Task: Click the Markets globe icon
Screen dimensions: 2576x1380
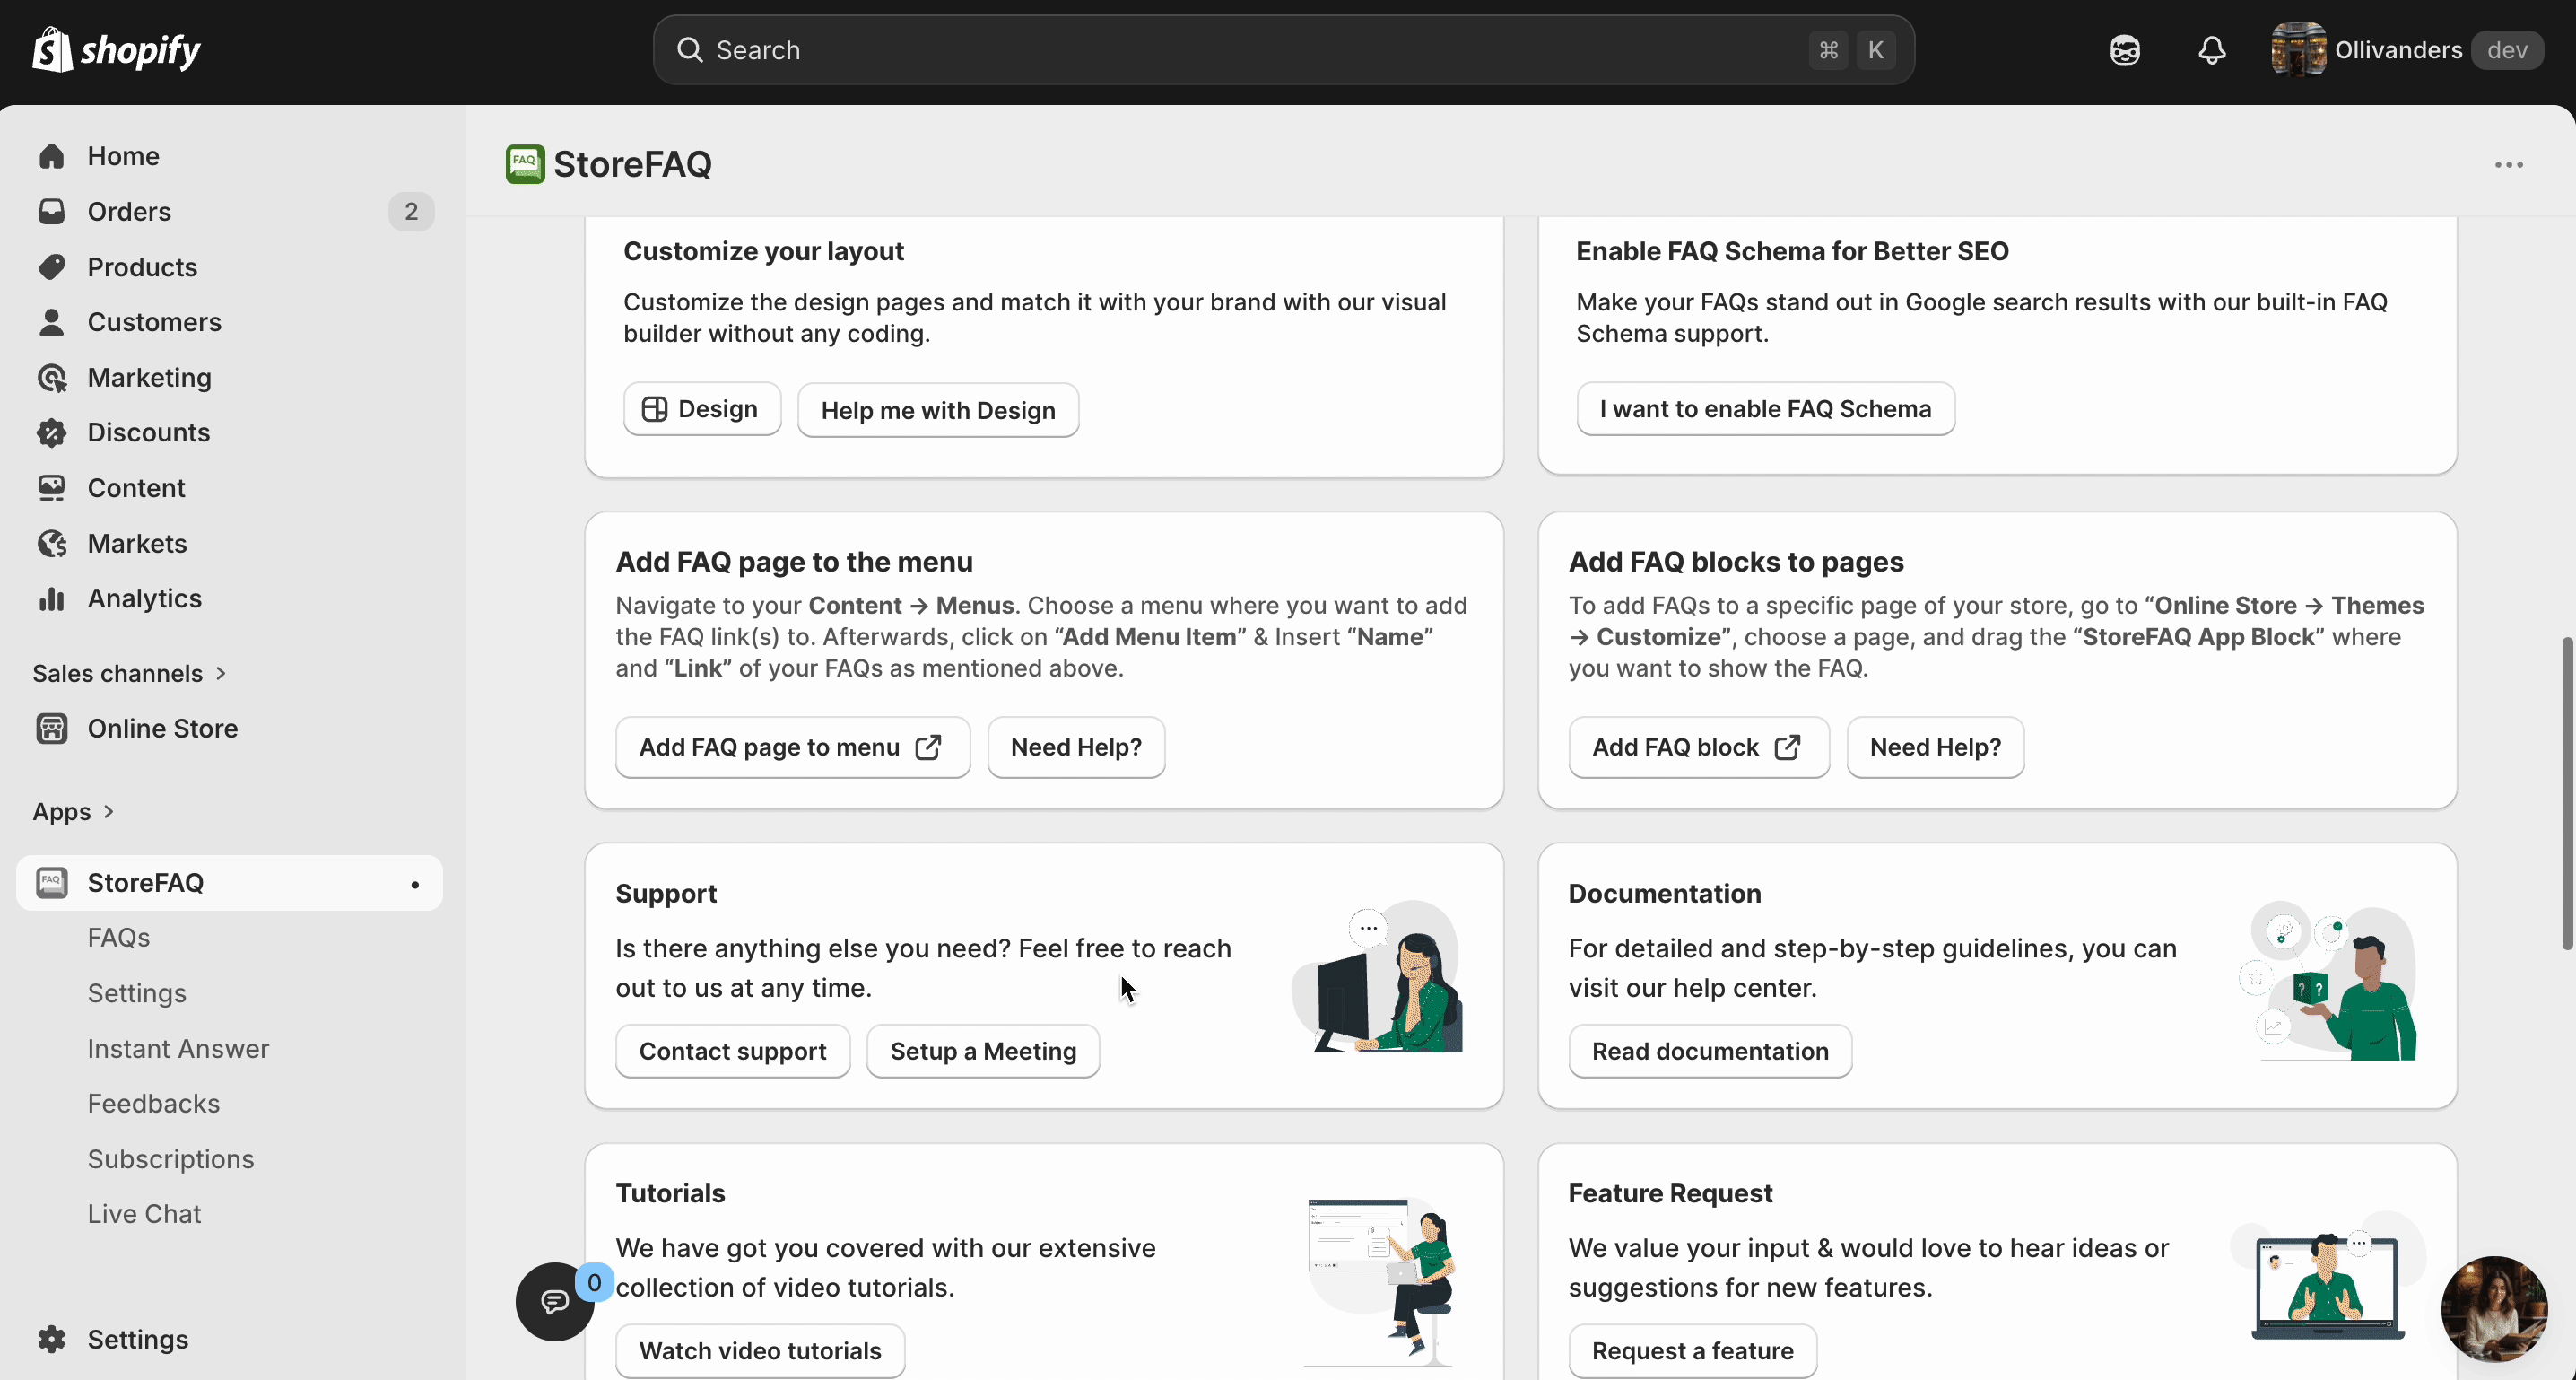Action: coord(51,544)
